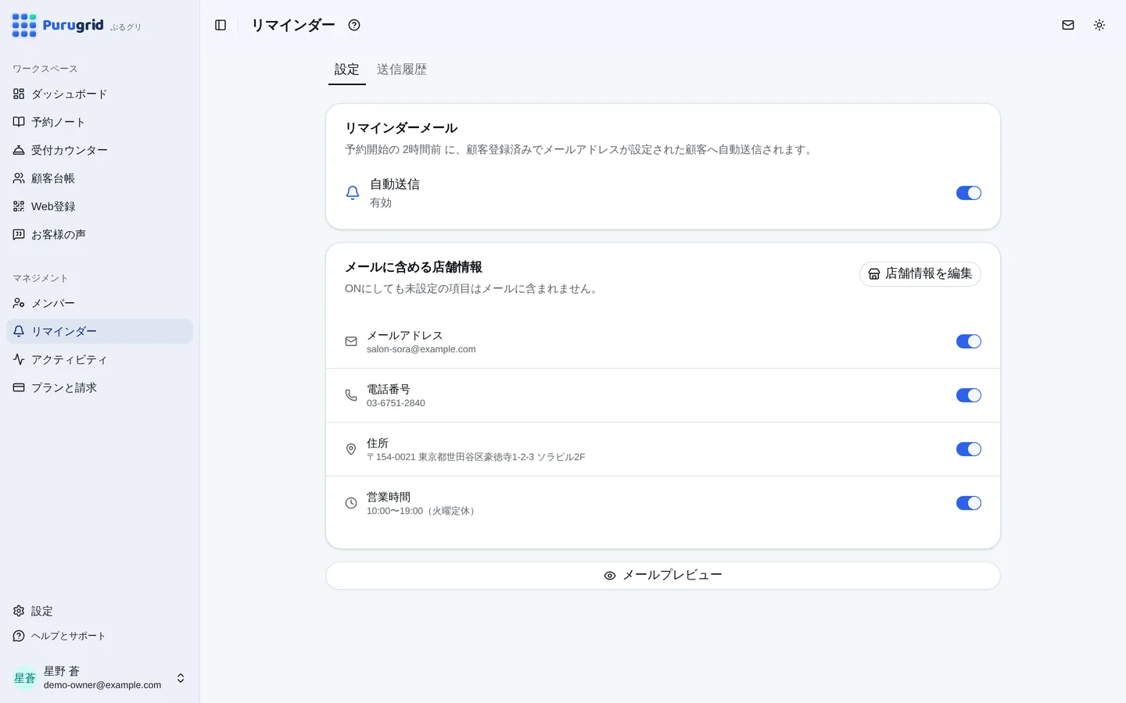Viewport: 1126px width, 703px height.
Task: Click the salon-sora@example.com address text
Action: point(421,349)
